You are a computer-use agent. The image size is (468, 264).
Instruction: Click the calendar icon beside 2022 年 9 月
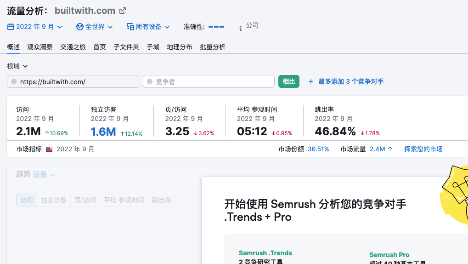(x=11, y=27)
